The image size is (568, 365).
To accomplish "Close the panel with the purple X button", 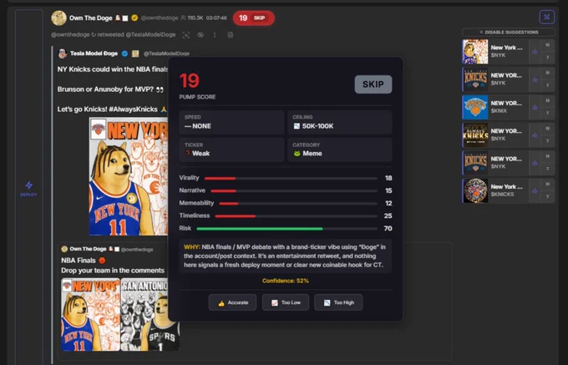I will pos(546,17).
